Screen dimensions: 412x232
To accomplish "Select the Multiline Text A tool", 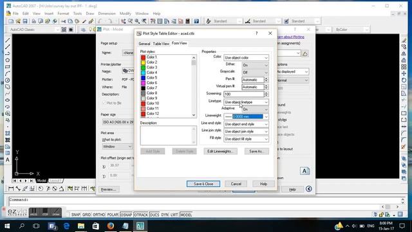I will (8, 160).
